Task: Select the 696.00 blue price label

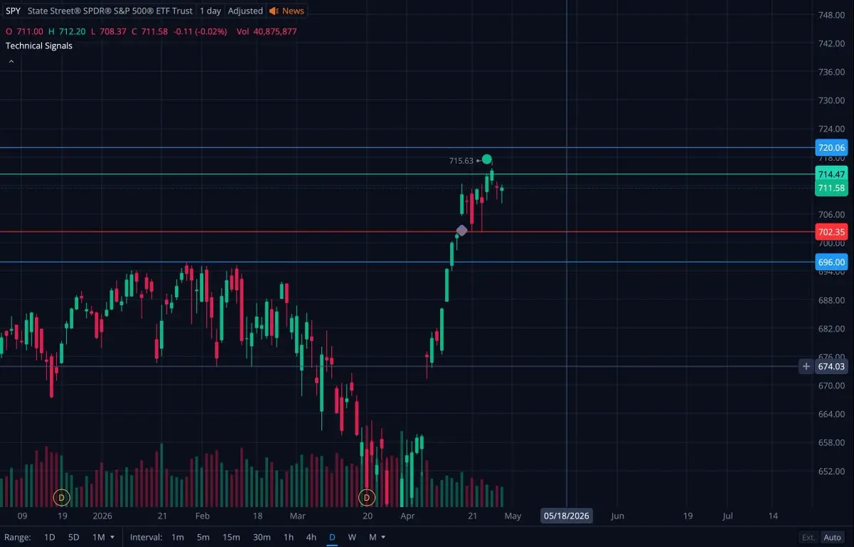Action: pos(831,262)
